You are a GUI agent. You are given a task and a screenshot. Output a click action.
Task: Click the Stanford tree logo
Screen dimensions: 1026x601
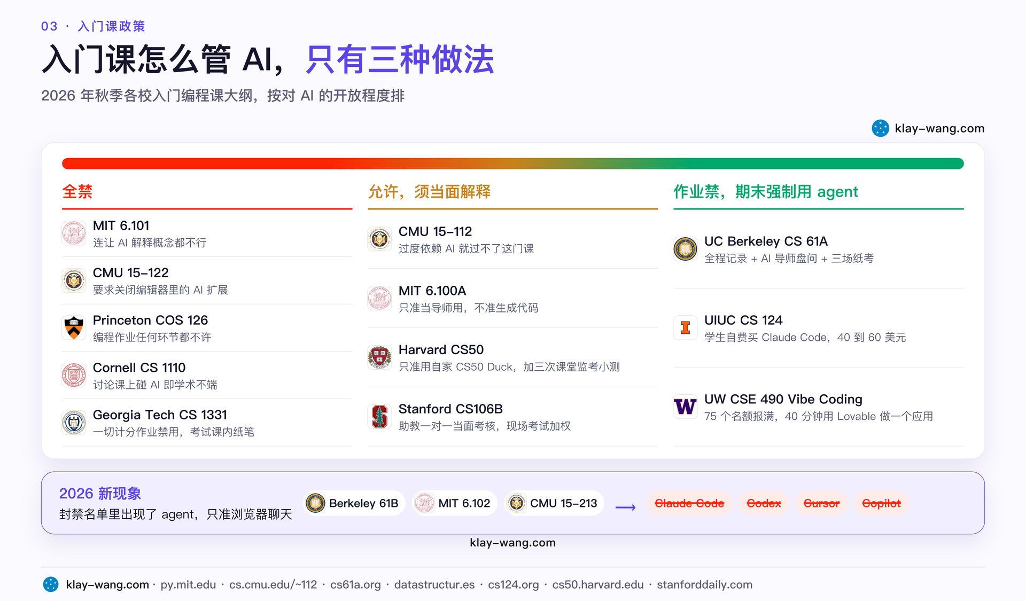coord(379,417)
